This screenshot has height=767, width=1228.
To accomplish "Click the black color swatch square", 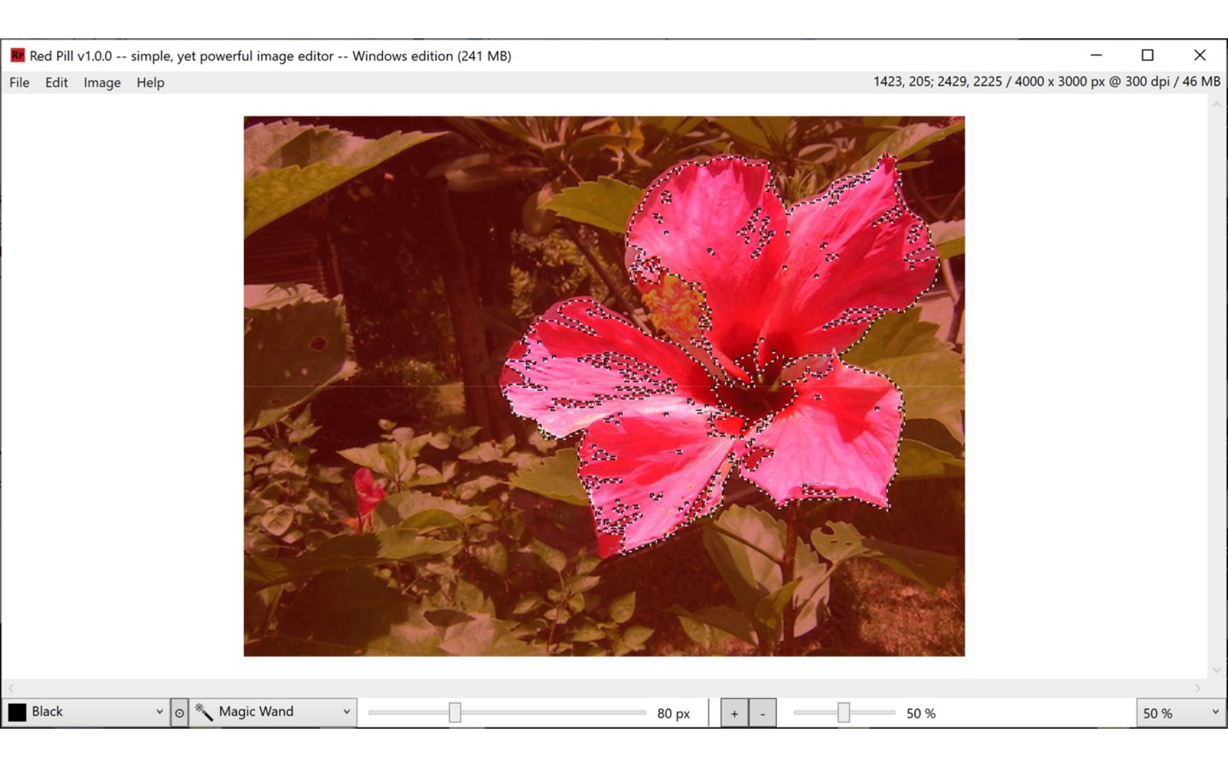I will (17, 712).
